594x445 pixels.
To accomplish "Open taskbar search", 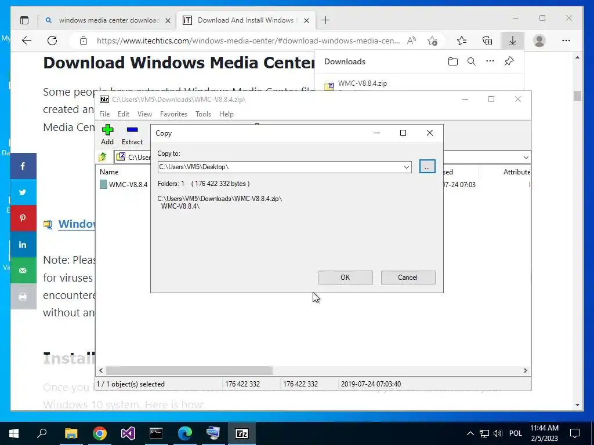I will coord(42,433).
